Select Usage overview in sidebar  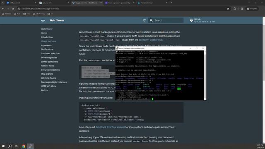[x=48, y=41]
